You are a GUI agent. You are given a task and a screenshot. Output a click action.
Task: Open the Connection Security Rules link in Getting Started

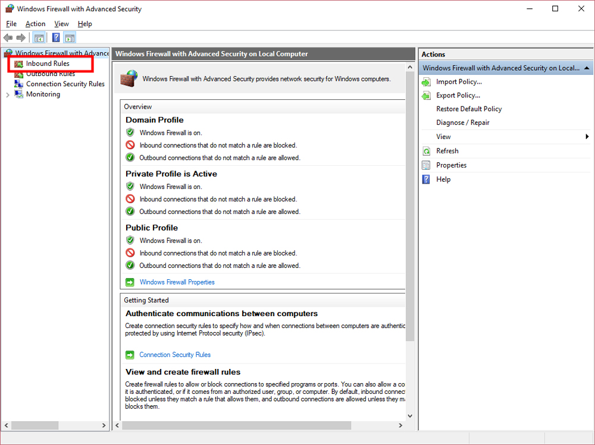pyautogui.click(x=175, y=355)
